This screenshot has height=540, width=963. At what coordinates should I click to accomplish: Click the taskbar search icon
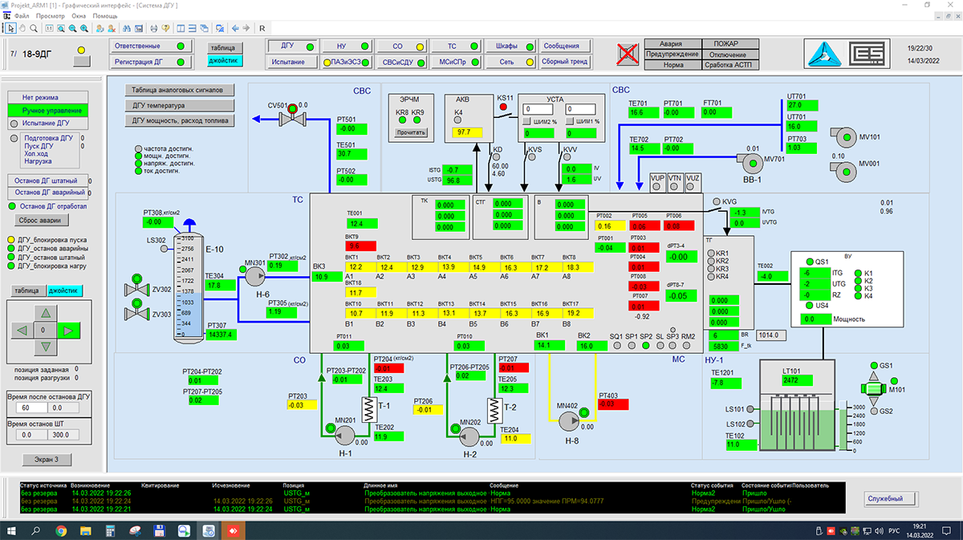(x=37, y=530)
